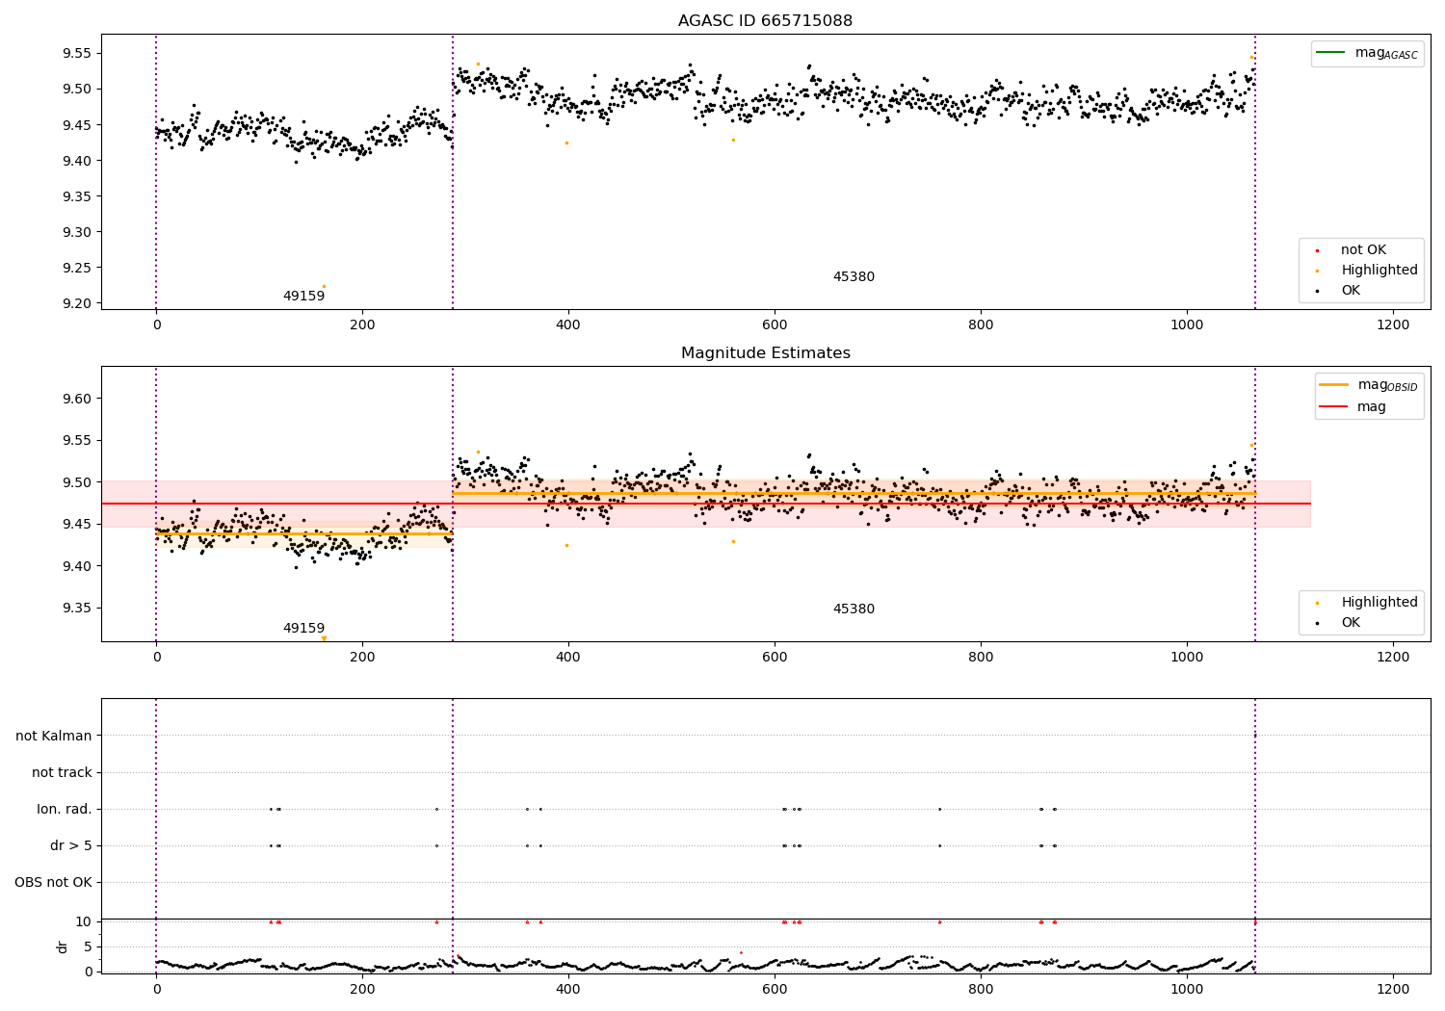The height and width of the screenshot is (1011, 1445).
Task: Click the 'OBS not OK' row label
Action: pyautogui.click(x=53, y=882)
